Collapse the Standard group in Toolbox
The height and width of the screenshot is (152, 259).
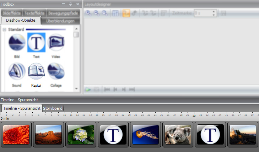point(5,29)
